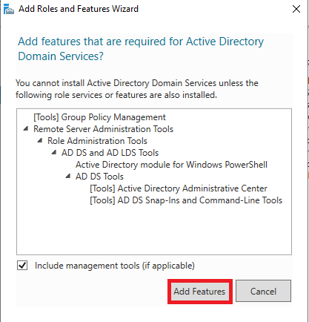Uncheck Include management tools checkbox

coord(22,266)
